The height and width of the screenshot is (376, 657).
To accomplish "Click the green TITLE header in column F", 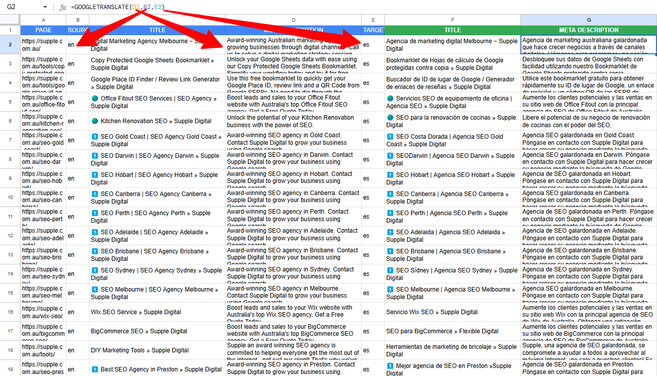I will coord(453,30).
